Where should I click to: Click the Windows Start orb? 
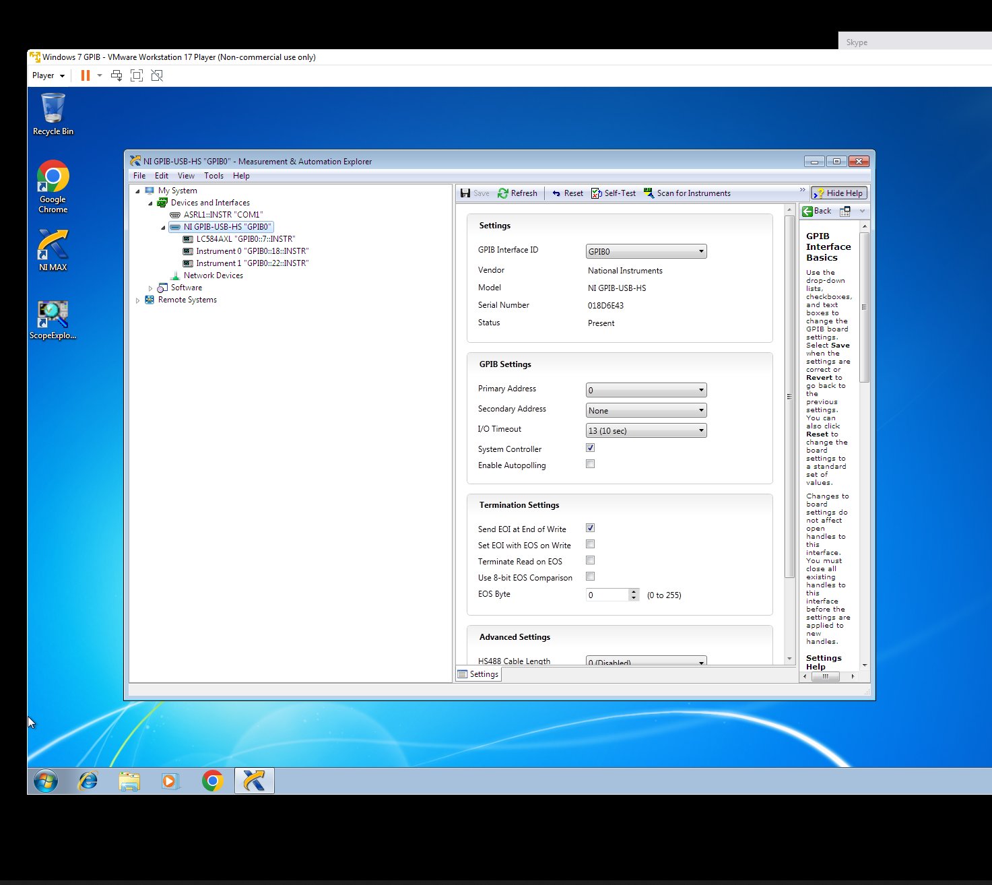coord(46,781)
